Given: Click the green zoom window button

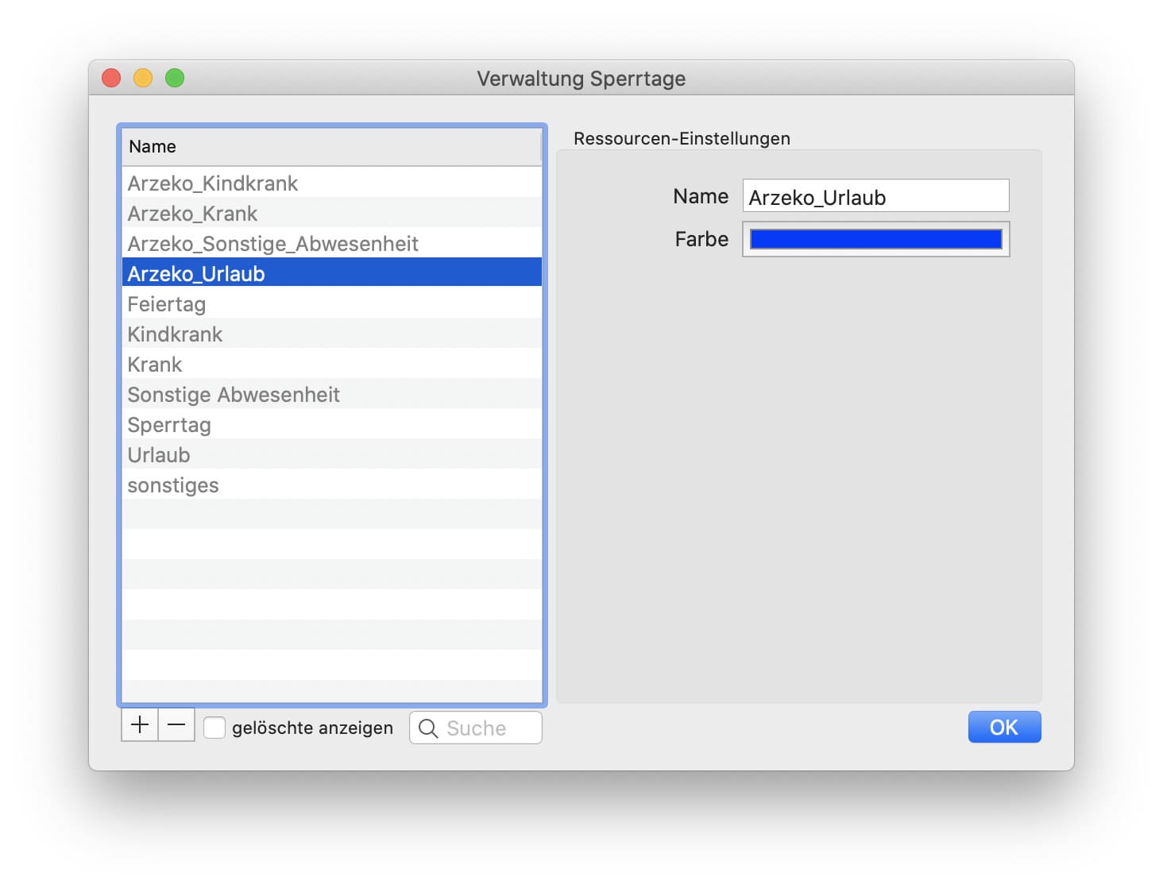Looking at the screenshot, I should [175, 78].
